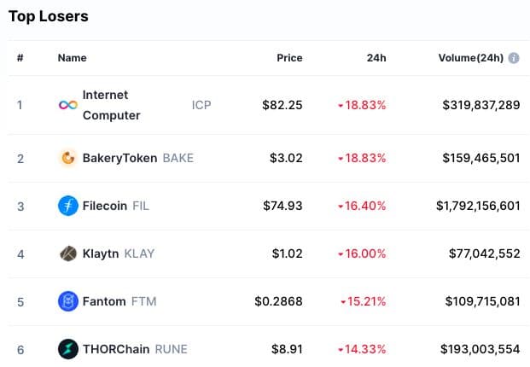This screenshot has height=367, width=530.
Task: Click the Klaytn logo icon
Action: pyautogui.click(x=67, y=253)
